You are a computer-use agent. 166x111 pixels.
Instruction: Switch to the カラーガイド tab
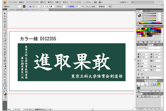[147, 11]
